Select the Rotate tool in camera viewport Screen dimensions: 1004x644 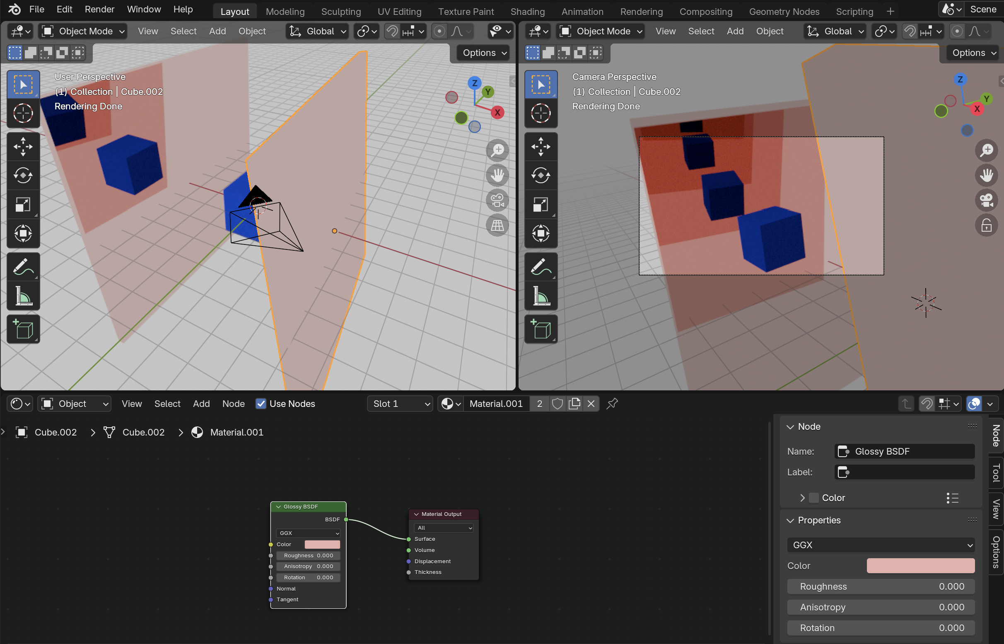point(541,175)
